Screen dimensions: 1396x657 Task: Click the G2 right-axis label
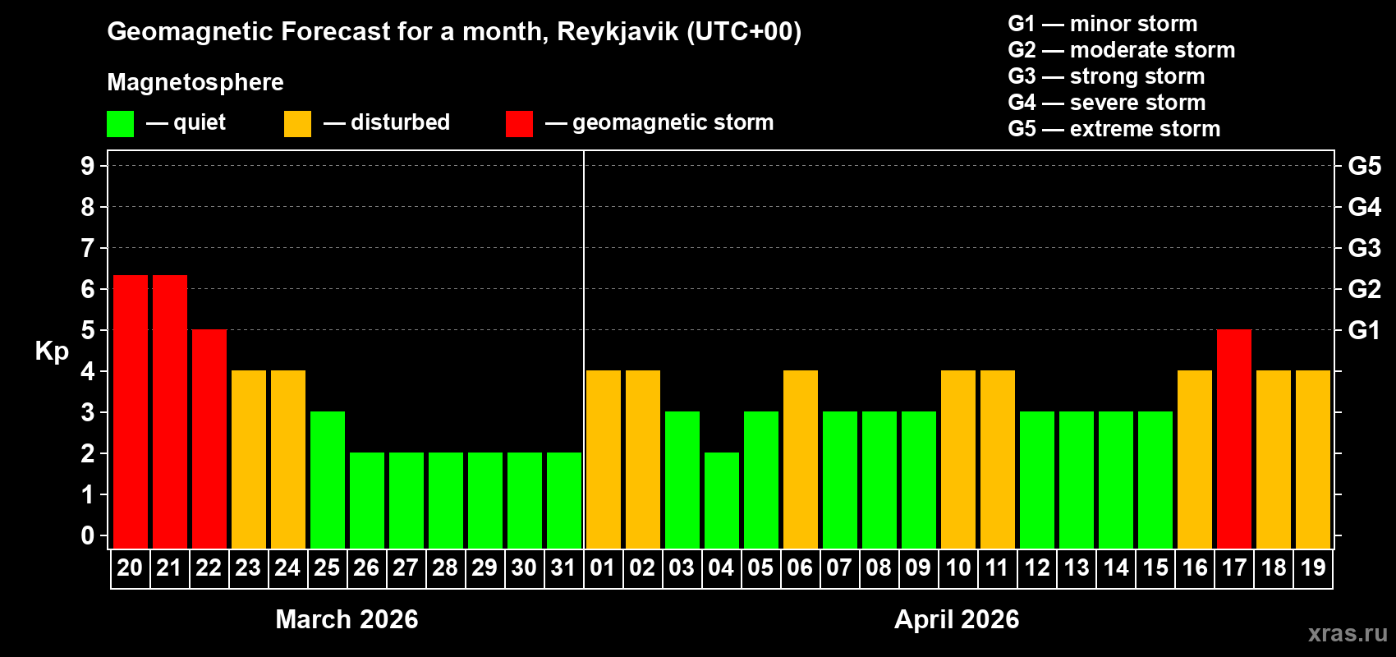1365,289
